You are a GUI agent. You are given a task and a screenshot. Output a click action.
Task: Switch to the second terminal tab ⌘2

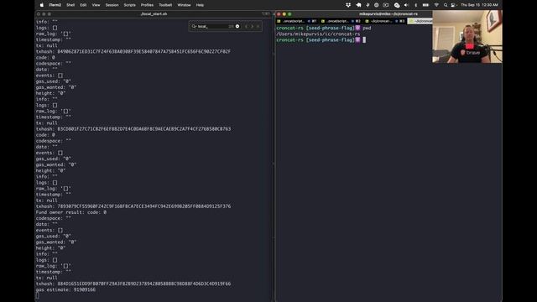341,21
